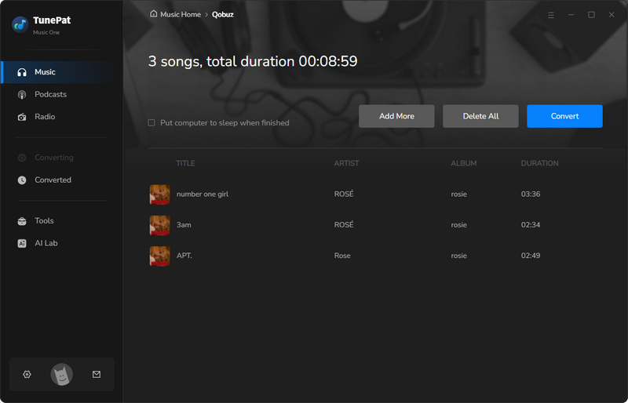Screen dimensions: 628x403
Task: Start conversion with the Convert button
Action: 564,116
